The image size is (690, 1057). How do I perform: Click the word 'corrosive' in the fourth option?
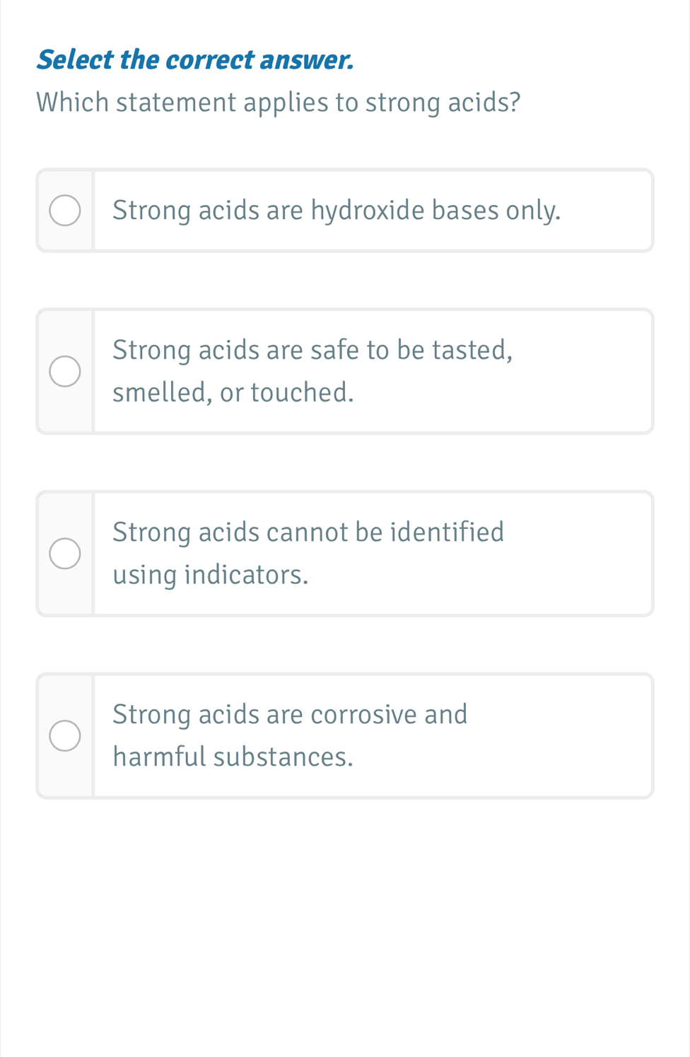coord(364,714)
